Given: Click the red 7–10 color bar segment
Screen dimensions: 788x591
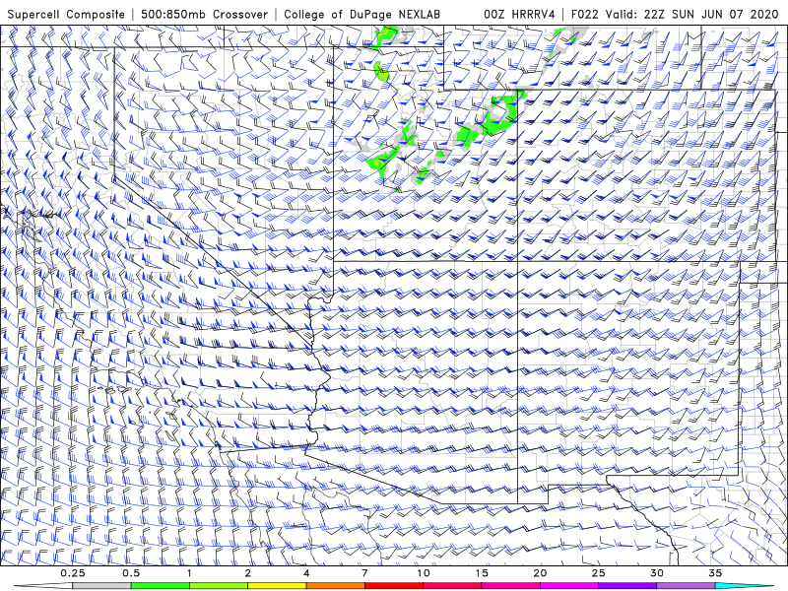Looking at the screenshot, I should 394,586.
